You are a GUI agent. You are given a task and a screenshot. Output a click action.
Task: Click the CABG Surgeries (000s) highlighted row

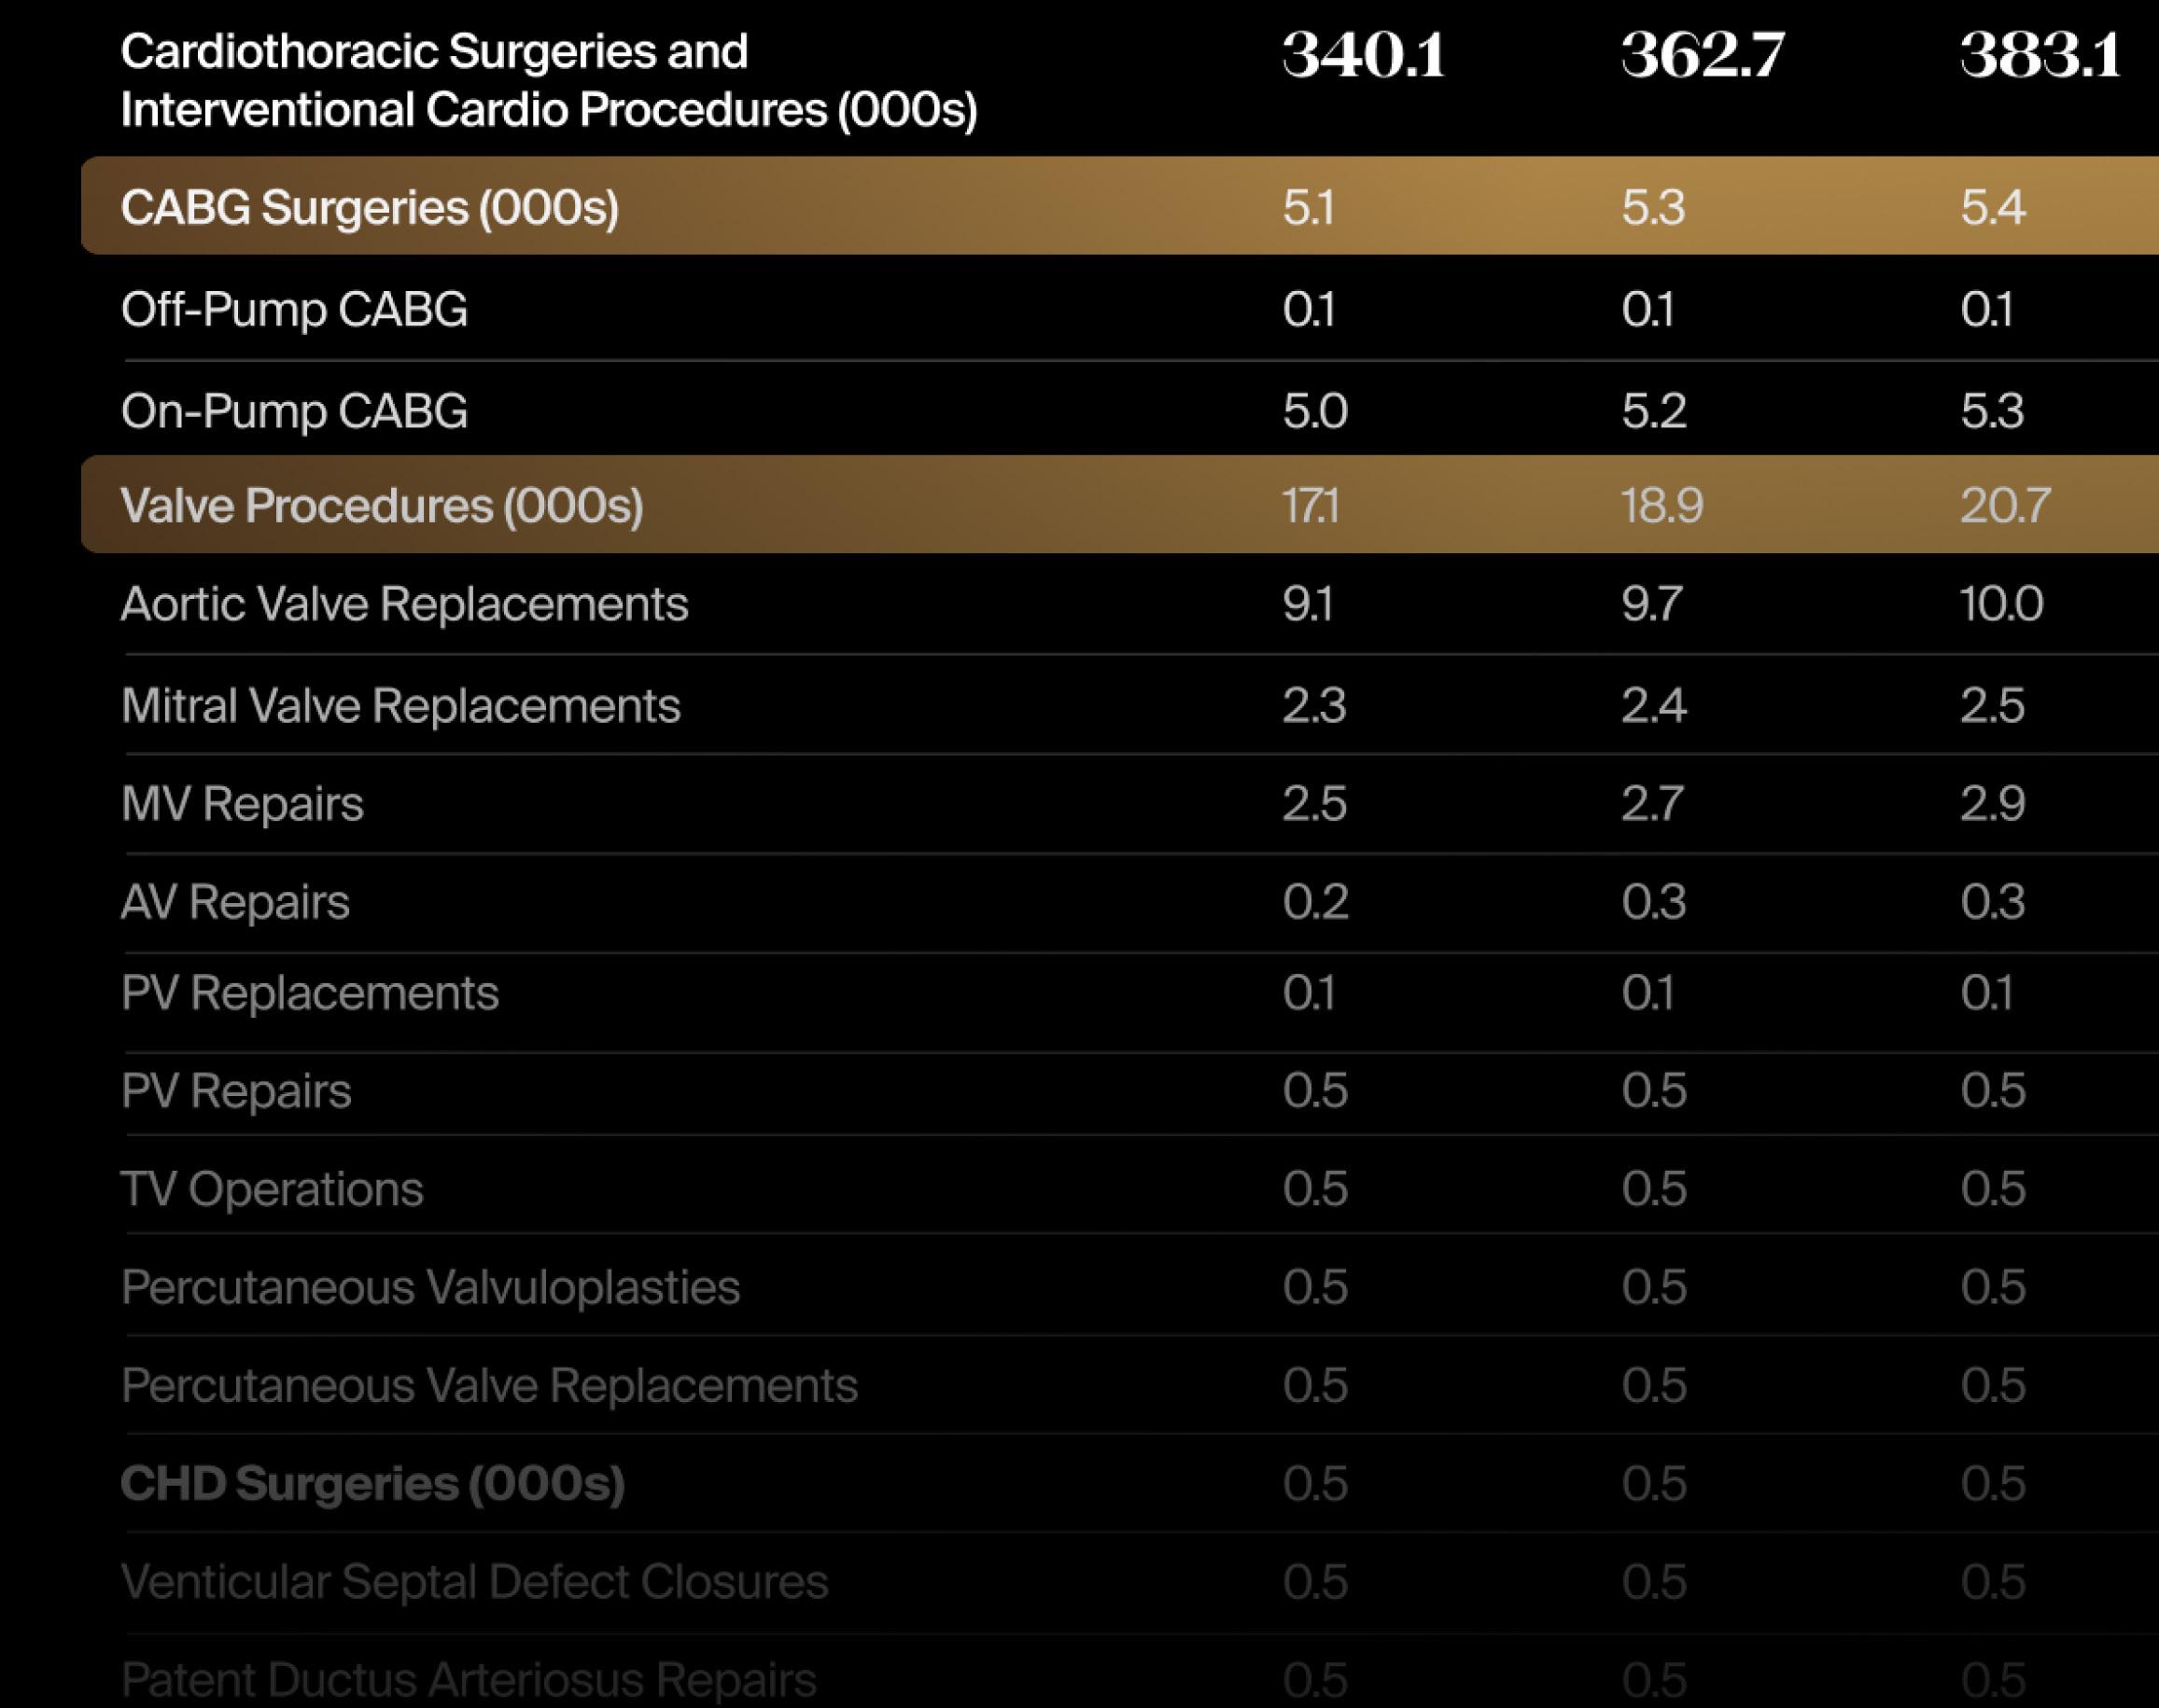[370, 207]
